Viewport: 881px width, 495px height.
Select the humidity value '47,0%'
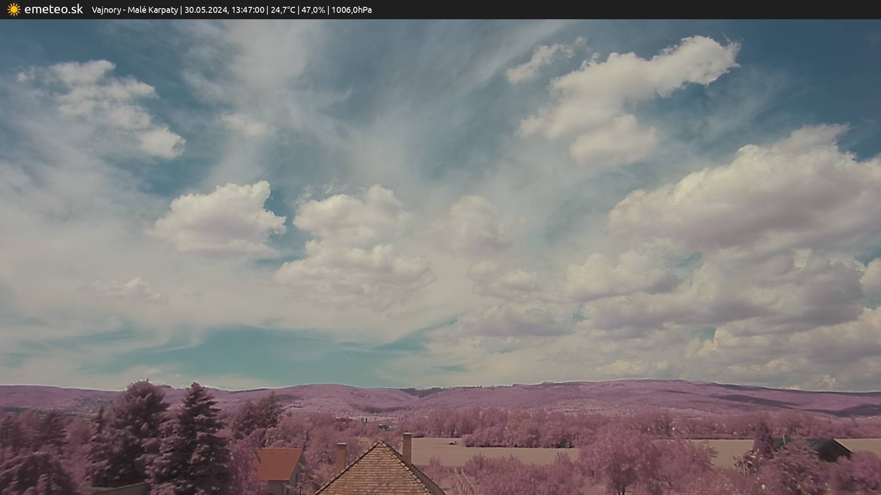pos(313,10)
